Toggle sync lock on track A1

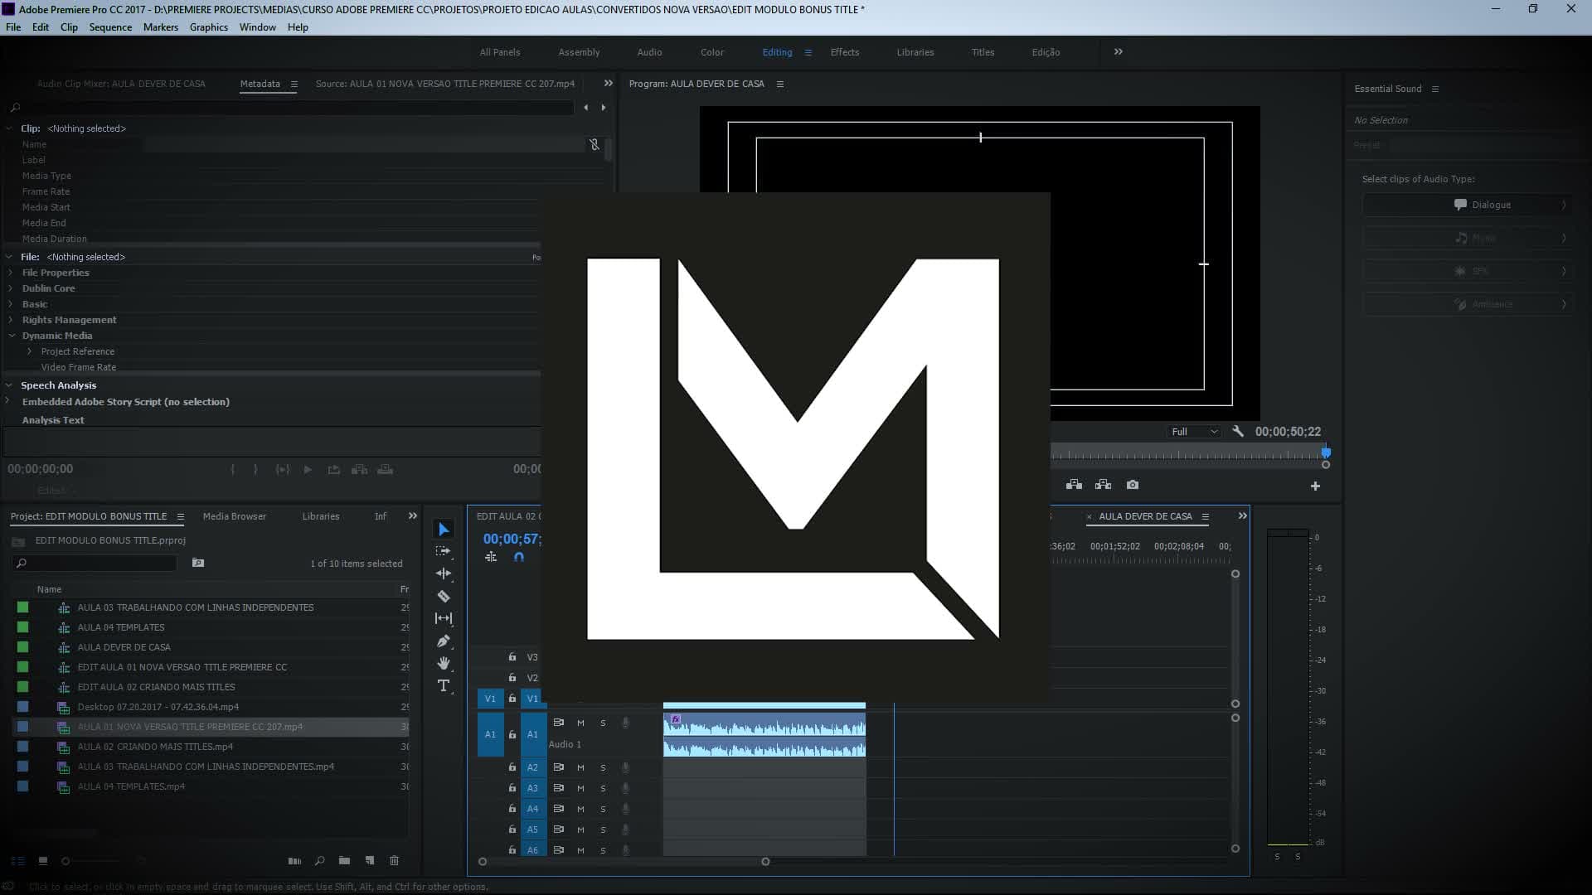(x=559, y=723)
